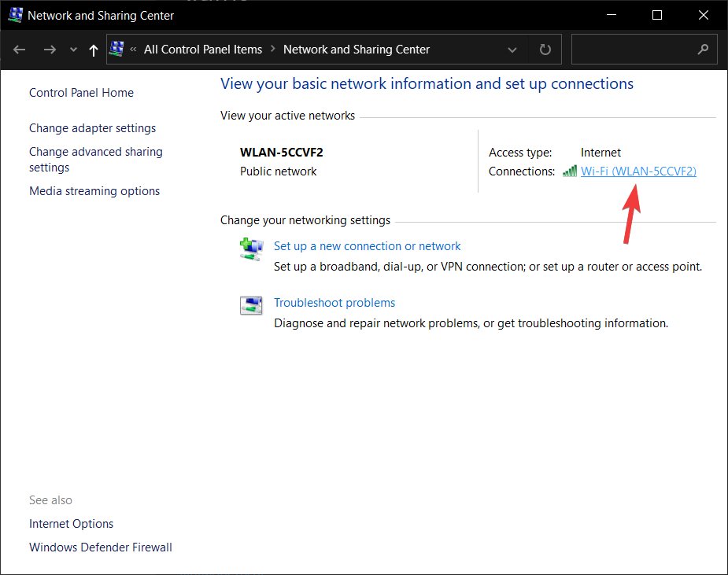Select Network and Sharing Center breadcrumb

pyautogui.click(x=357, y=50)
